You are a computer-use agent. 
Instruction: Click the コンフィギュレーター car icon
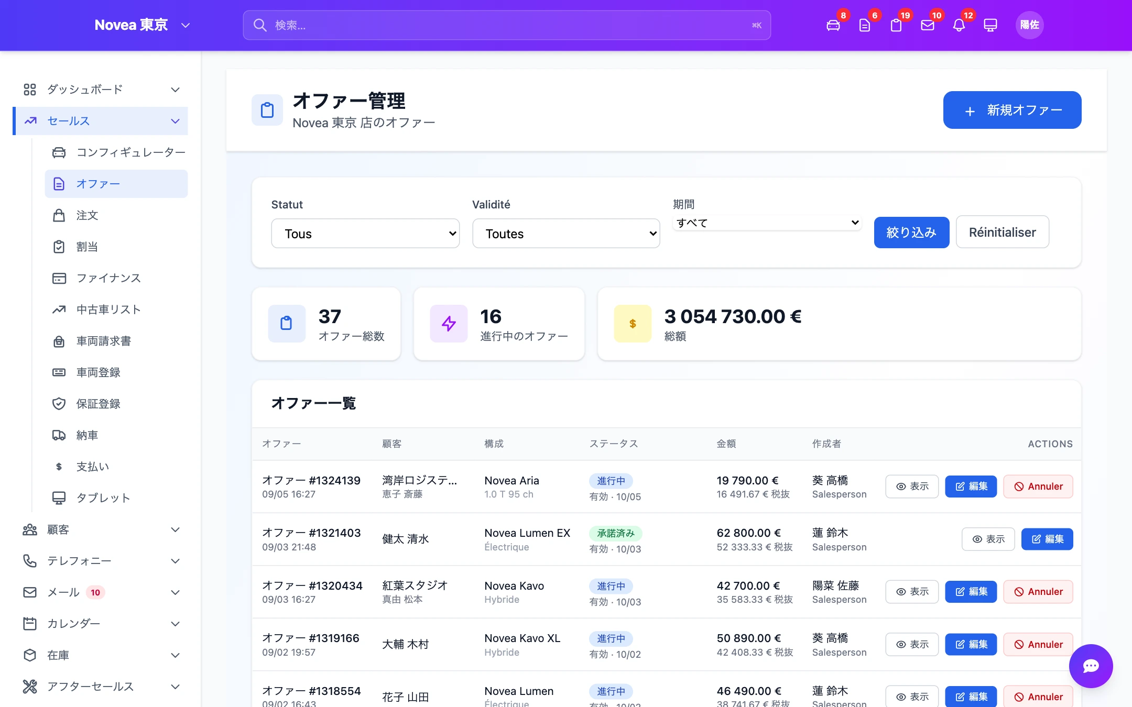[x=59, y=152]
